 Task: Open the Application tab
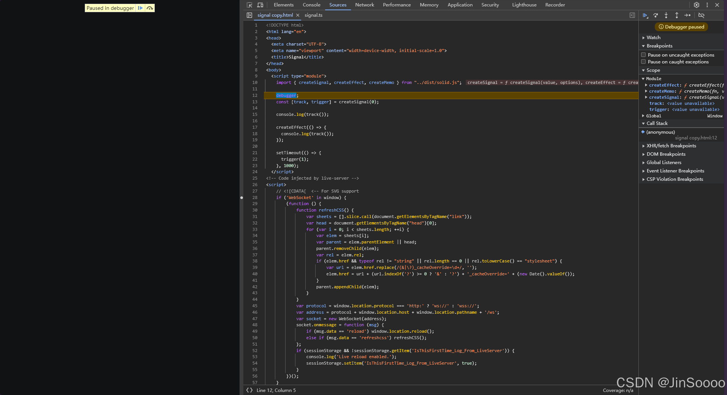[460, 5]
